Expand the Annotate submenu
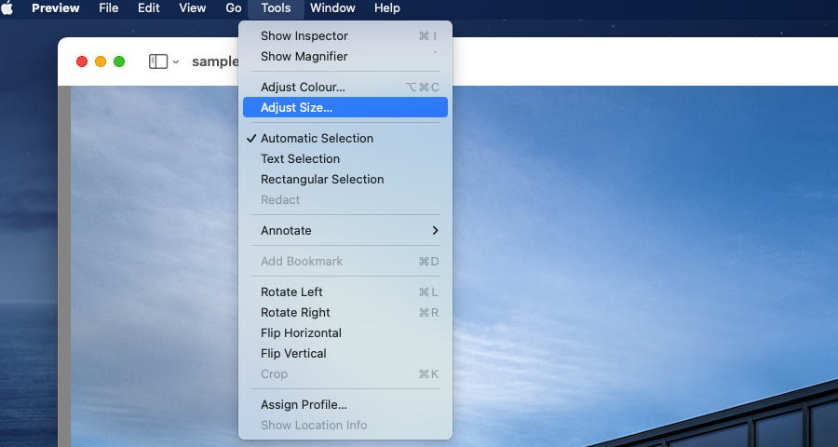 click(345, 230)
